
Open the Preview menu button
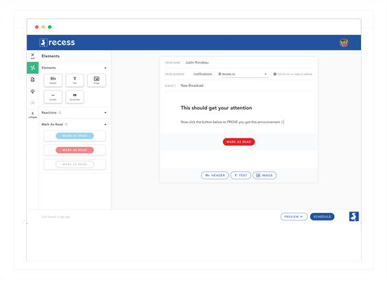(294, 217)
